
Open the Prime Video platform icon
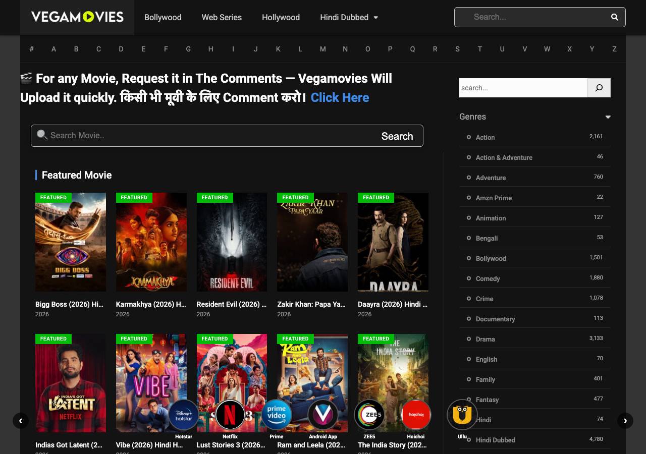click(x=277, y=415)
